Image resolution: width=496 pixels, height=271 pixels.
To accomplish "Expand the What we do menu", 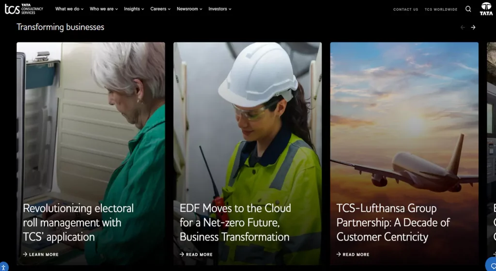I will (x=69, y=9).
